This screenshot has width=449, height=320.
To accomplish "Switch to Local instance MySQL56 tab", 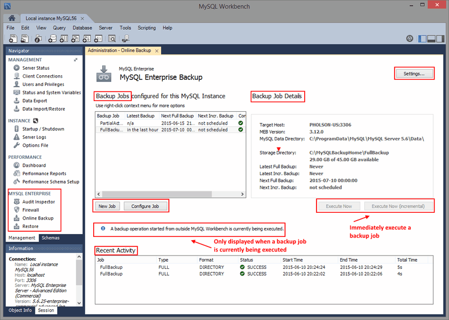I will pyautogui.click(x=51, y=19).
